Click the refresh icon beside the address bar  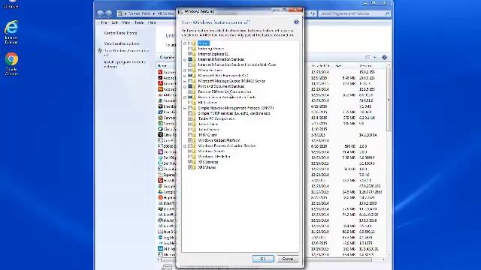click(x=313, y=13)
